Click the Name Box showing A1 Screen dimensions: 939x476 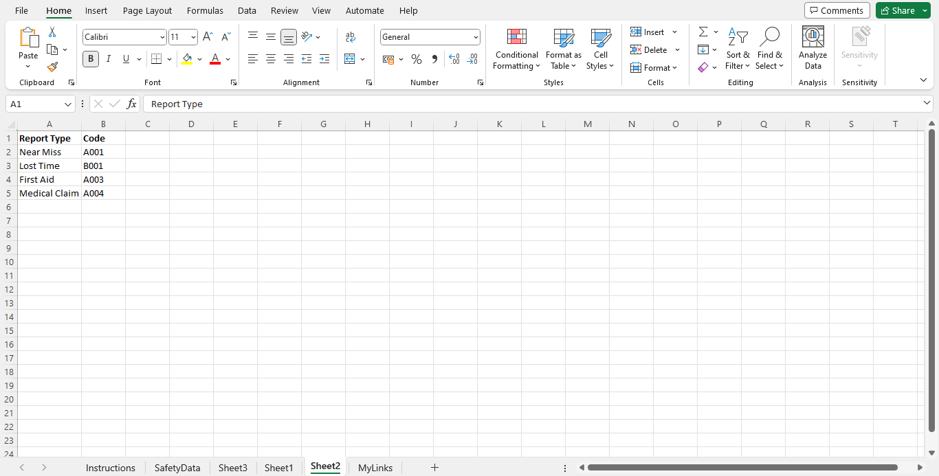click(x=34, y=103)
